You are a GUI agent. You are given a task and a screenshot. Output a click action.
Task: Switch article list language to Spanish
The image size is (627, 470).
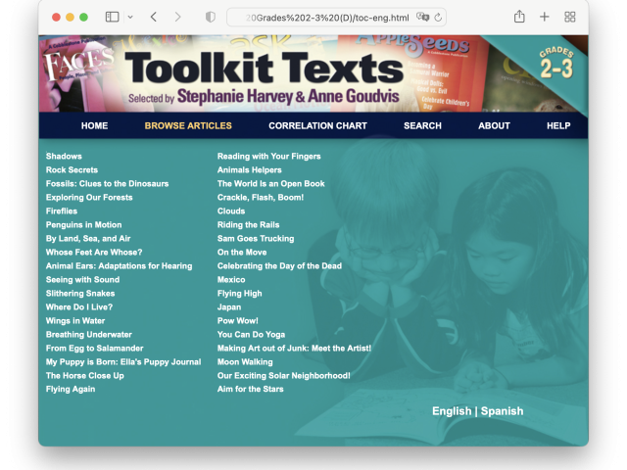502,411
